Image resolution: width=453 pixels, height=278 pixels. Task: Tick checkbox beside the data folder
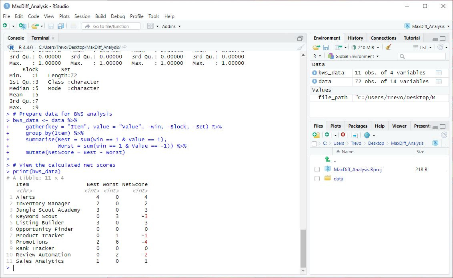pyautogui.click(x=317, y=179)
